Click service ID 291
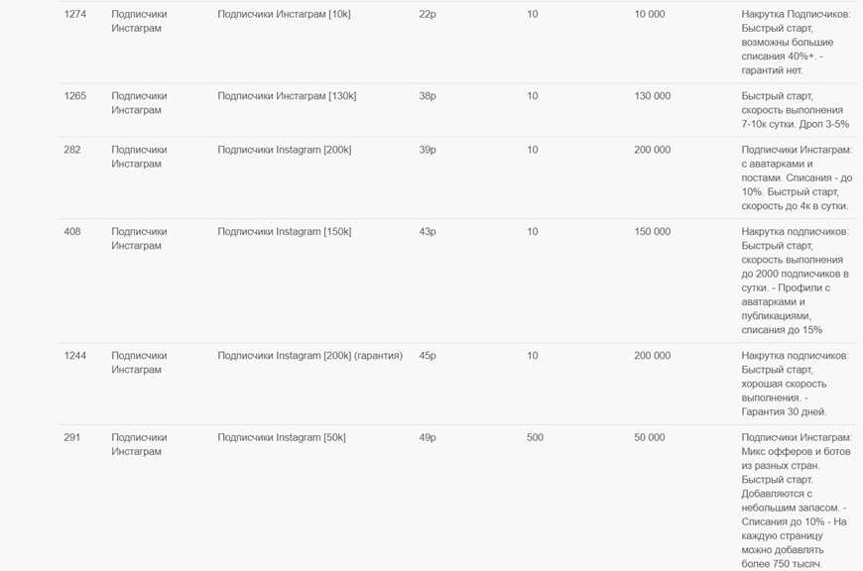This screenshot has height=571, width=863. pos(71,437)
